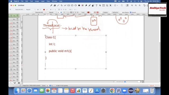Click the Shadow button

[x=105, y=12]
